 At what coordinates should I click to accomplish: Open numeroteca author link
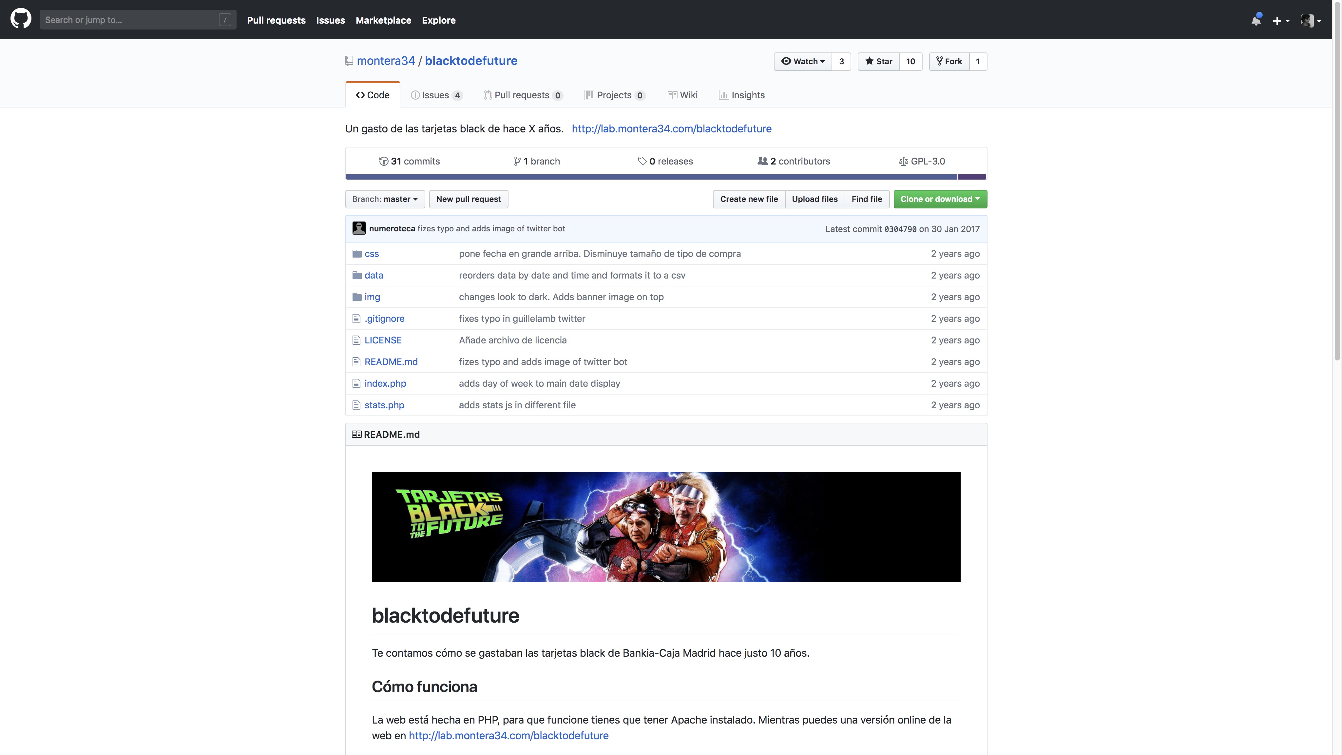(x=392, y=229)
